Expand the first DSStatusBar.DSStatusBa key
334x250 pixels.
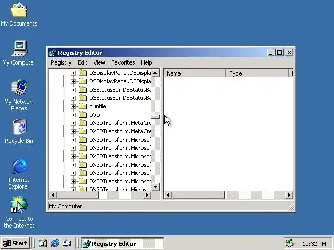(73, 90)
